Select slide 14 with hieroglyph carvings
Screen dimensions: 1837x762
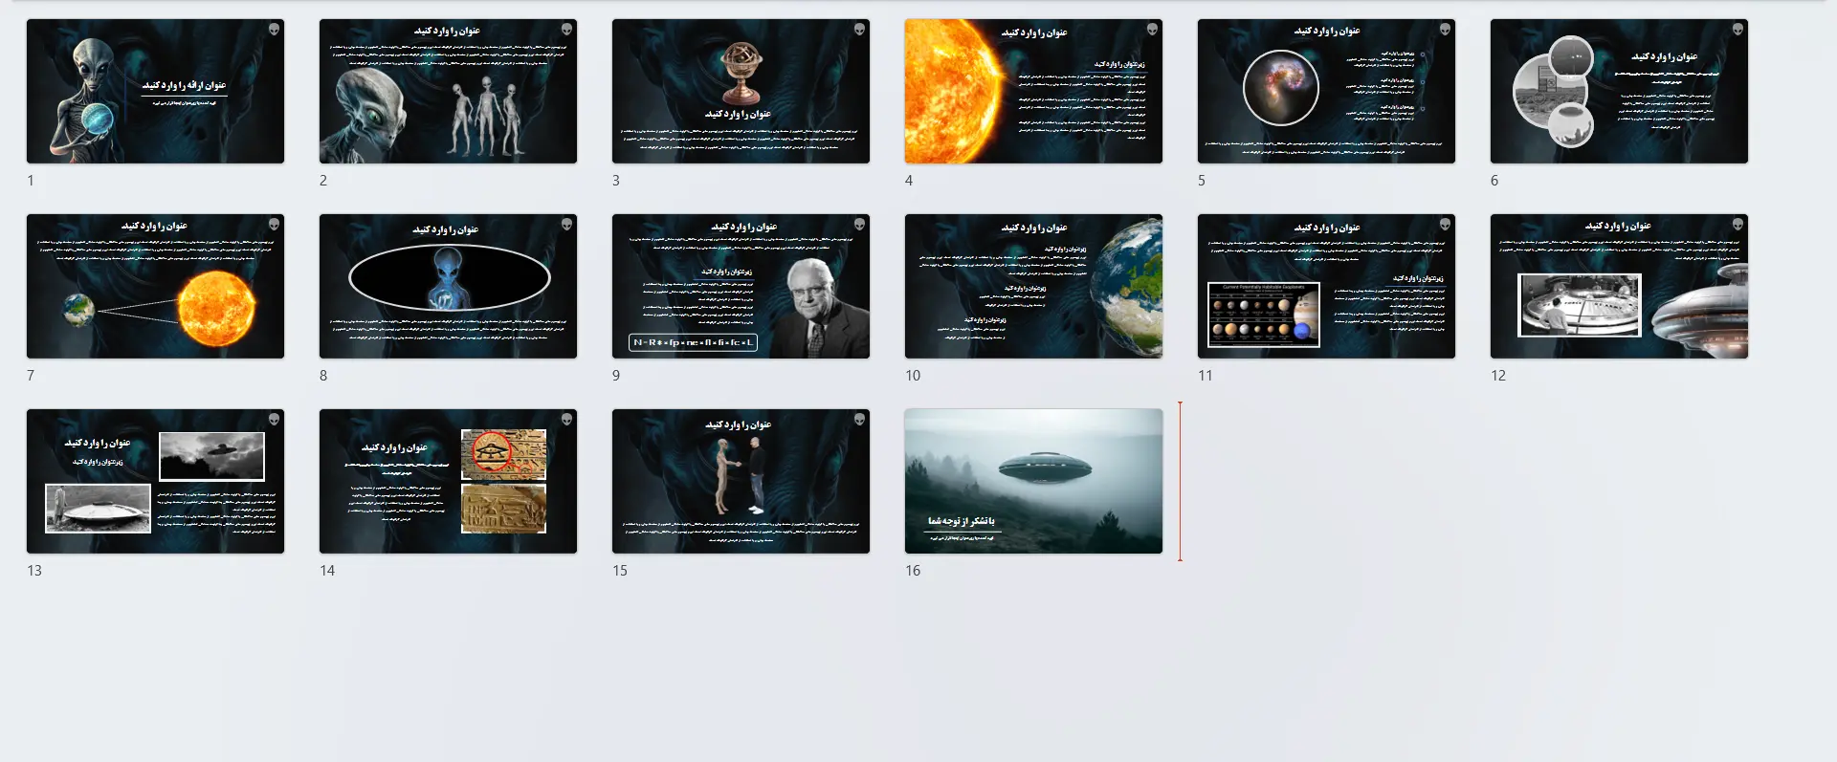tap(448, 481)
